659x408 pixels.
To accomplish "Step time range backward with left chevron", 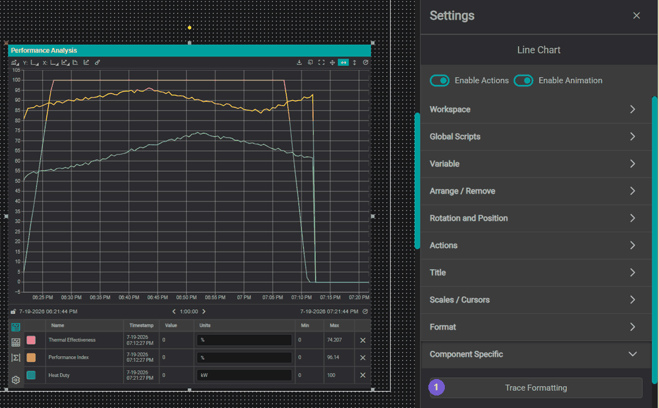I will click(174, 311).
